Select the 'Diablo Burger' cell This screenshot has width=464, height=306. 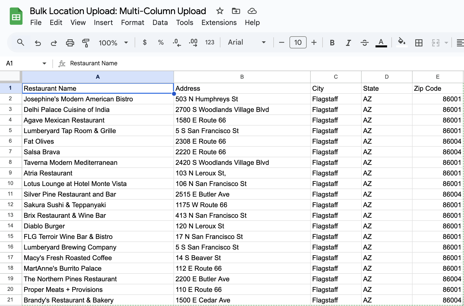[98, 226]
